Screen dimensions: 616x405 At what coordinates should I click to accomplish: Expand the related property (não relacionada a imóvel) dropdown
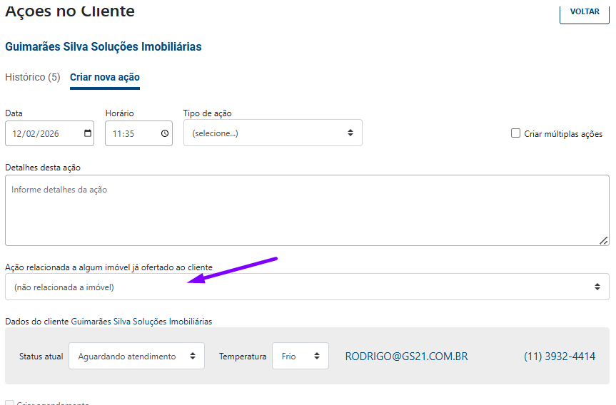(x=307, y=287)
